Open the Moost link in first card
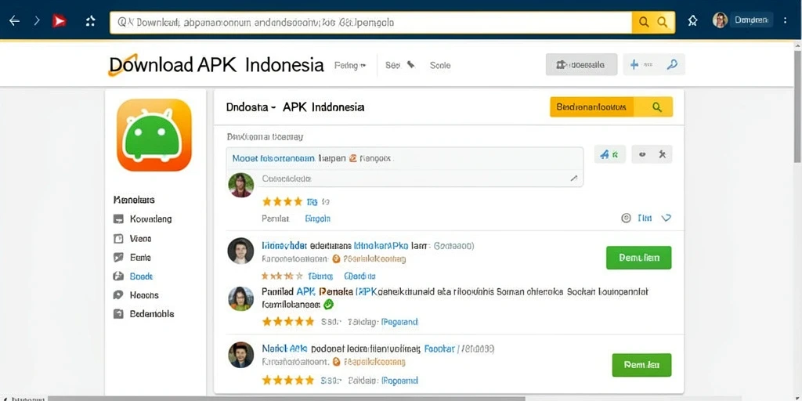802x401 pixels. coord(273,158)
